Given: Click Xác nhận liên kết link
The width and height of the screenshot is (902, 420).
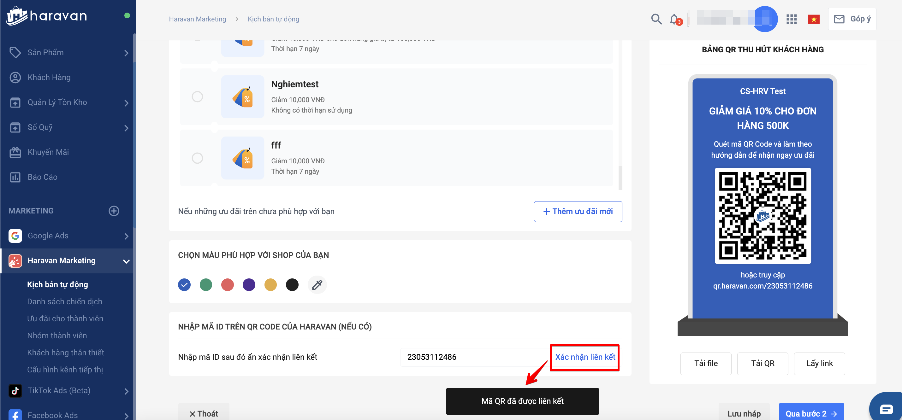Looking at the screenshot, I should [585, 357].
